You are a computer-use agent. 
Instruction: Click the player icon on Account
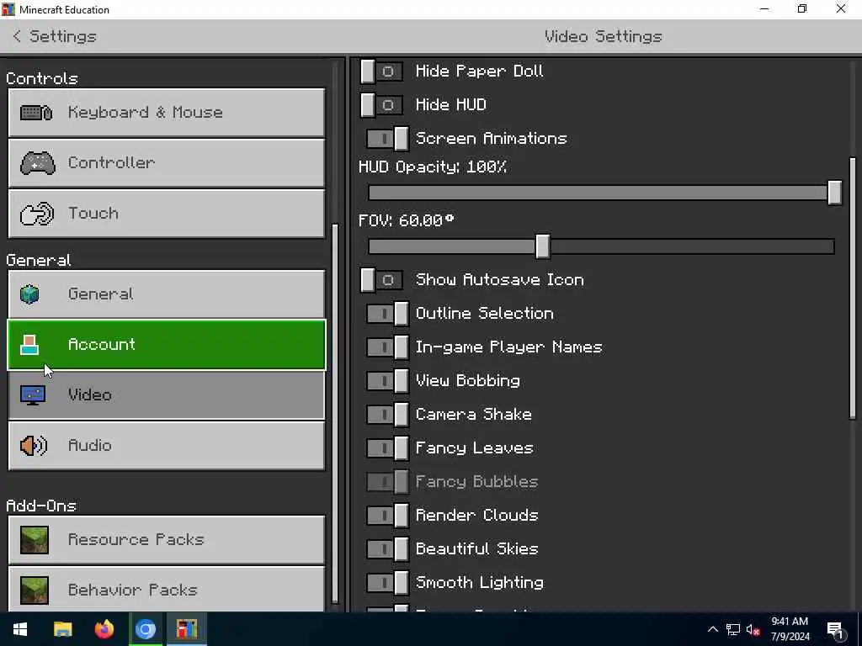click(x=29, y=344)
